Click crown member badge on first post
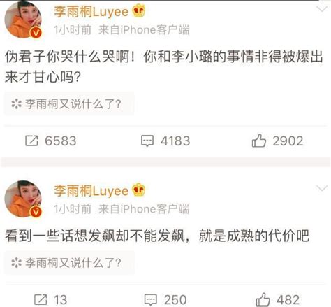The image size is (331, 307). point(139,11)
